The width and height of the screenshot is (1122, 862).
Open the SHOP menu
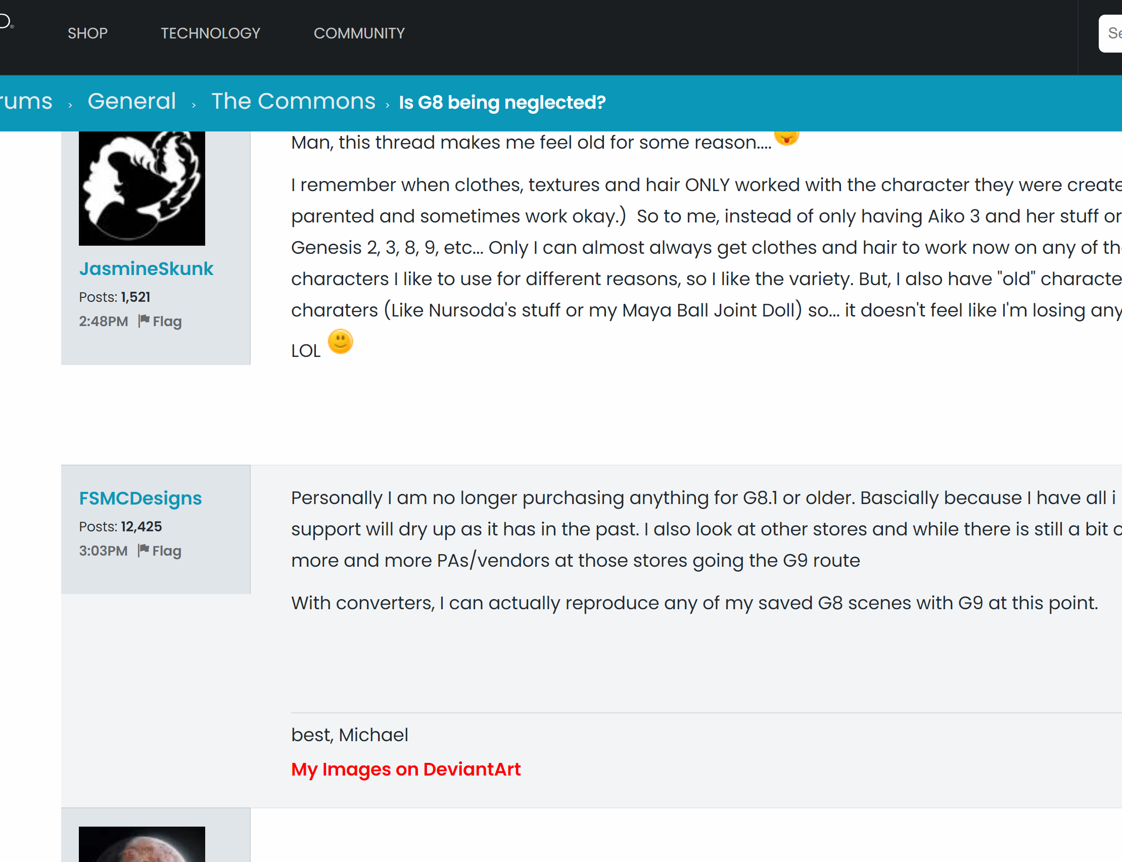tap(87, 33)
